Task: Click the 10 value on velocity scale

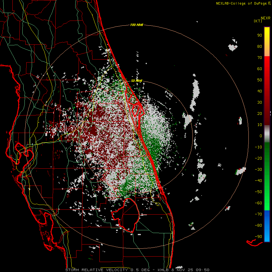Action: (260, 125)
